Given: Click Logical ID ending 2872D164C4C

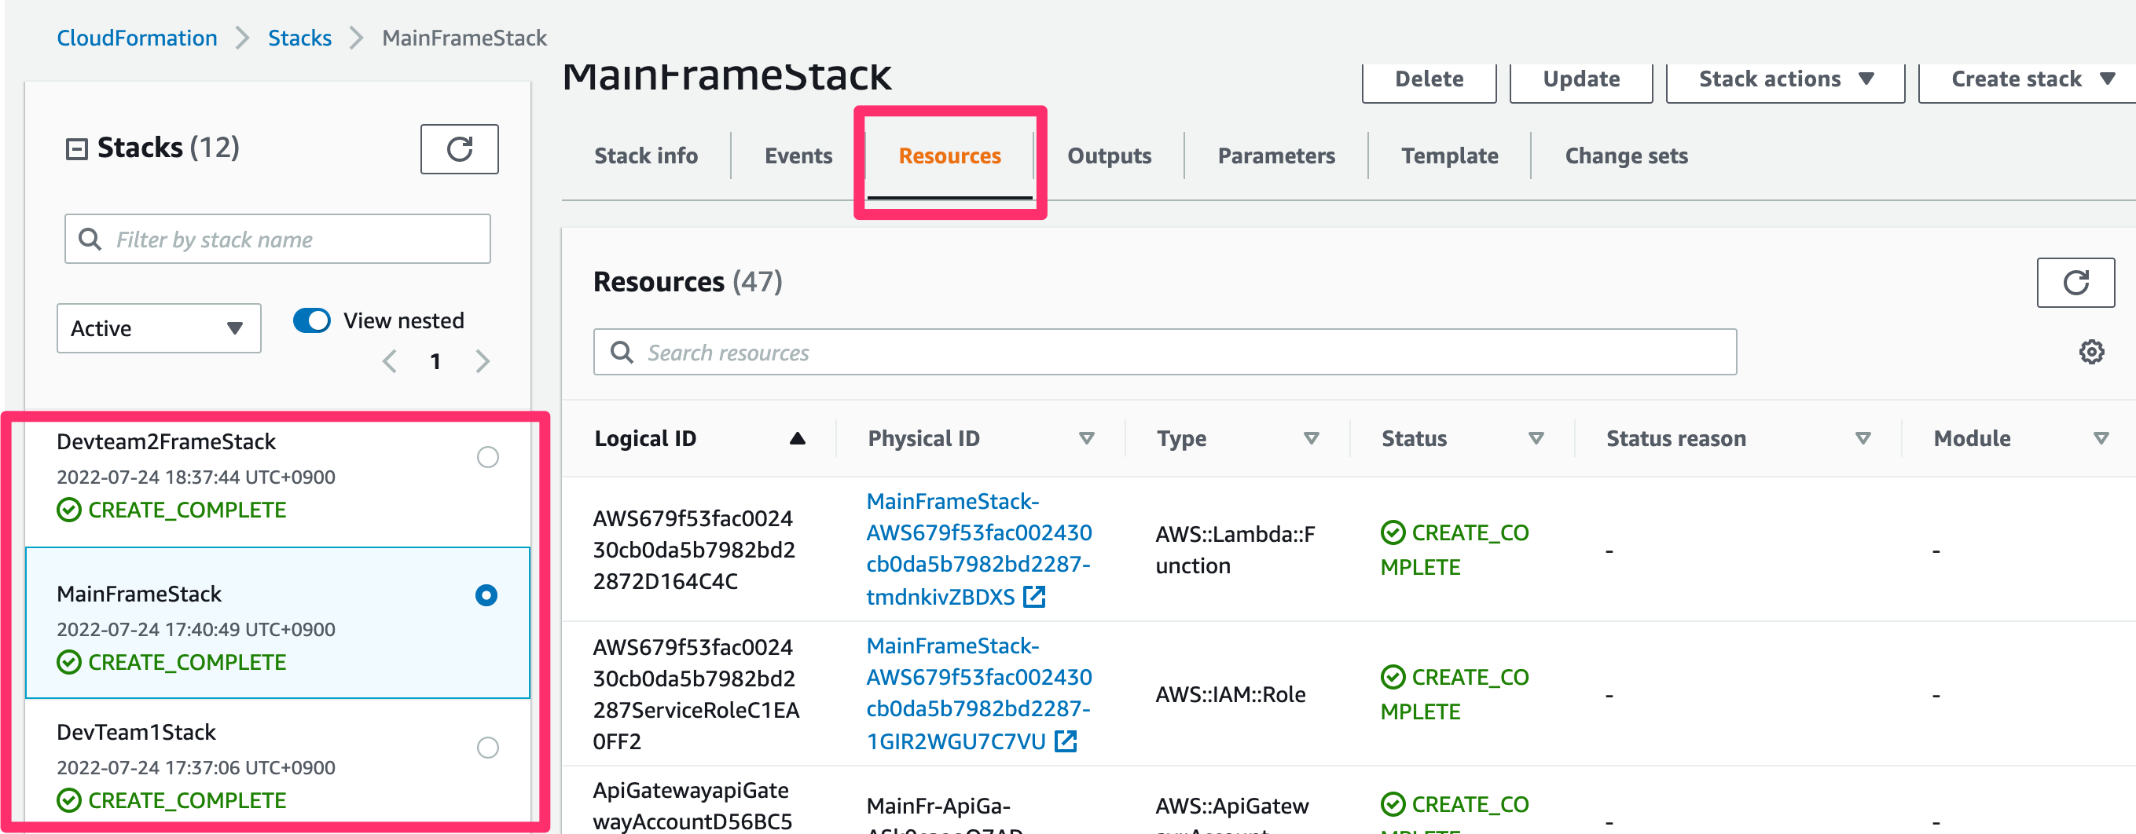Looking at the screenshot, I should pyautogui.click(x=694, y=550).
